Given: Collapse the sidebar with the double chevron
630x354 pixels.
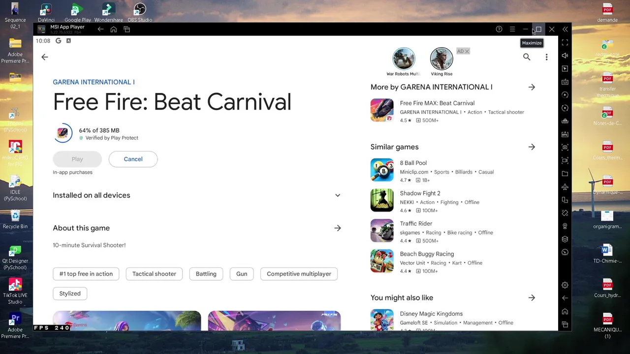Looking at the screenshot, I should [565, 29].
